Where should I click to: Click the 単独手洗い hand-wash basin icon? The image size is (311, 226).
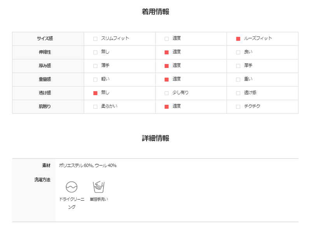(x=99, y=187)
